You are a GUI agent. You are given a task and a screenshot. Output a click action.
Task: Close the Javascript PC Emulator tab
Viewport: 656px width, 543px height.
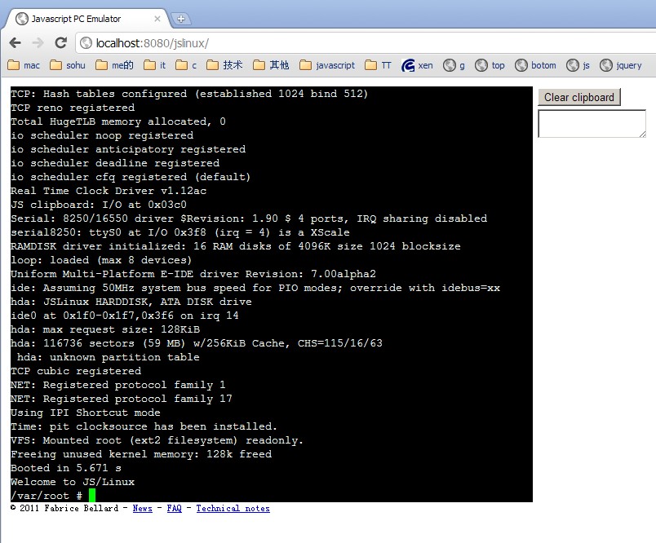pos(157,19)
